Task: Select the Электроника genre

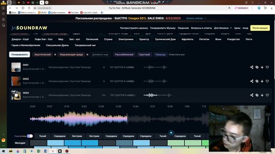Action: tap(126, 39)
